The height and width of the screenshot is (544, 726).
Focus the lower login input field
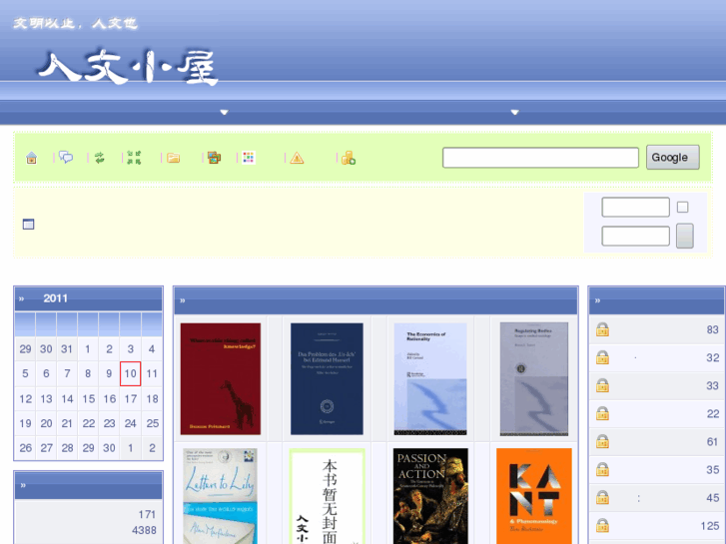pos(636,237)
